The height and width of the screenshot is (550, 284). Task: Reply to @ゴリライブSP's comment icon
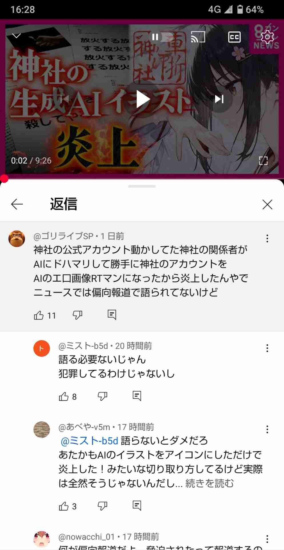click(112, 315)
